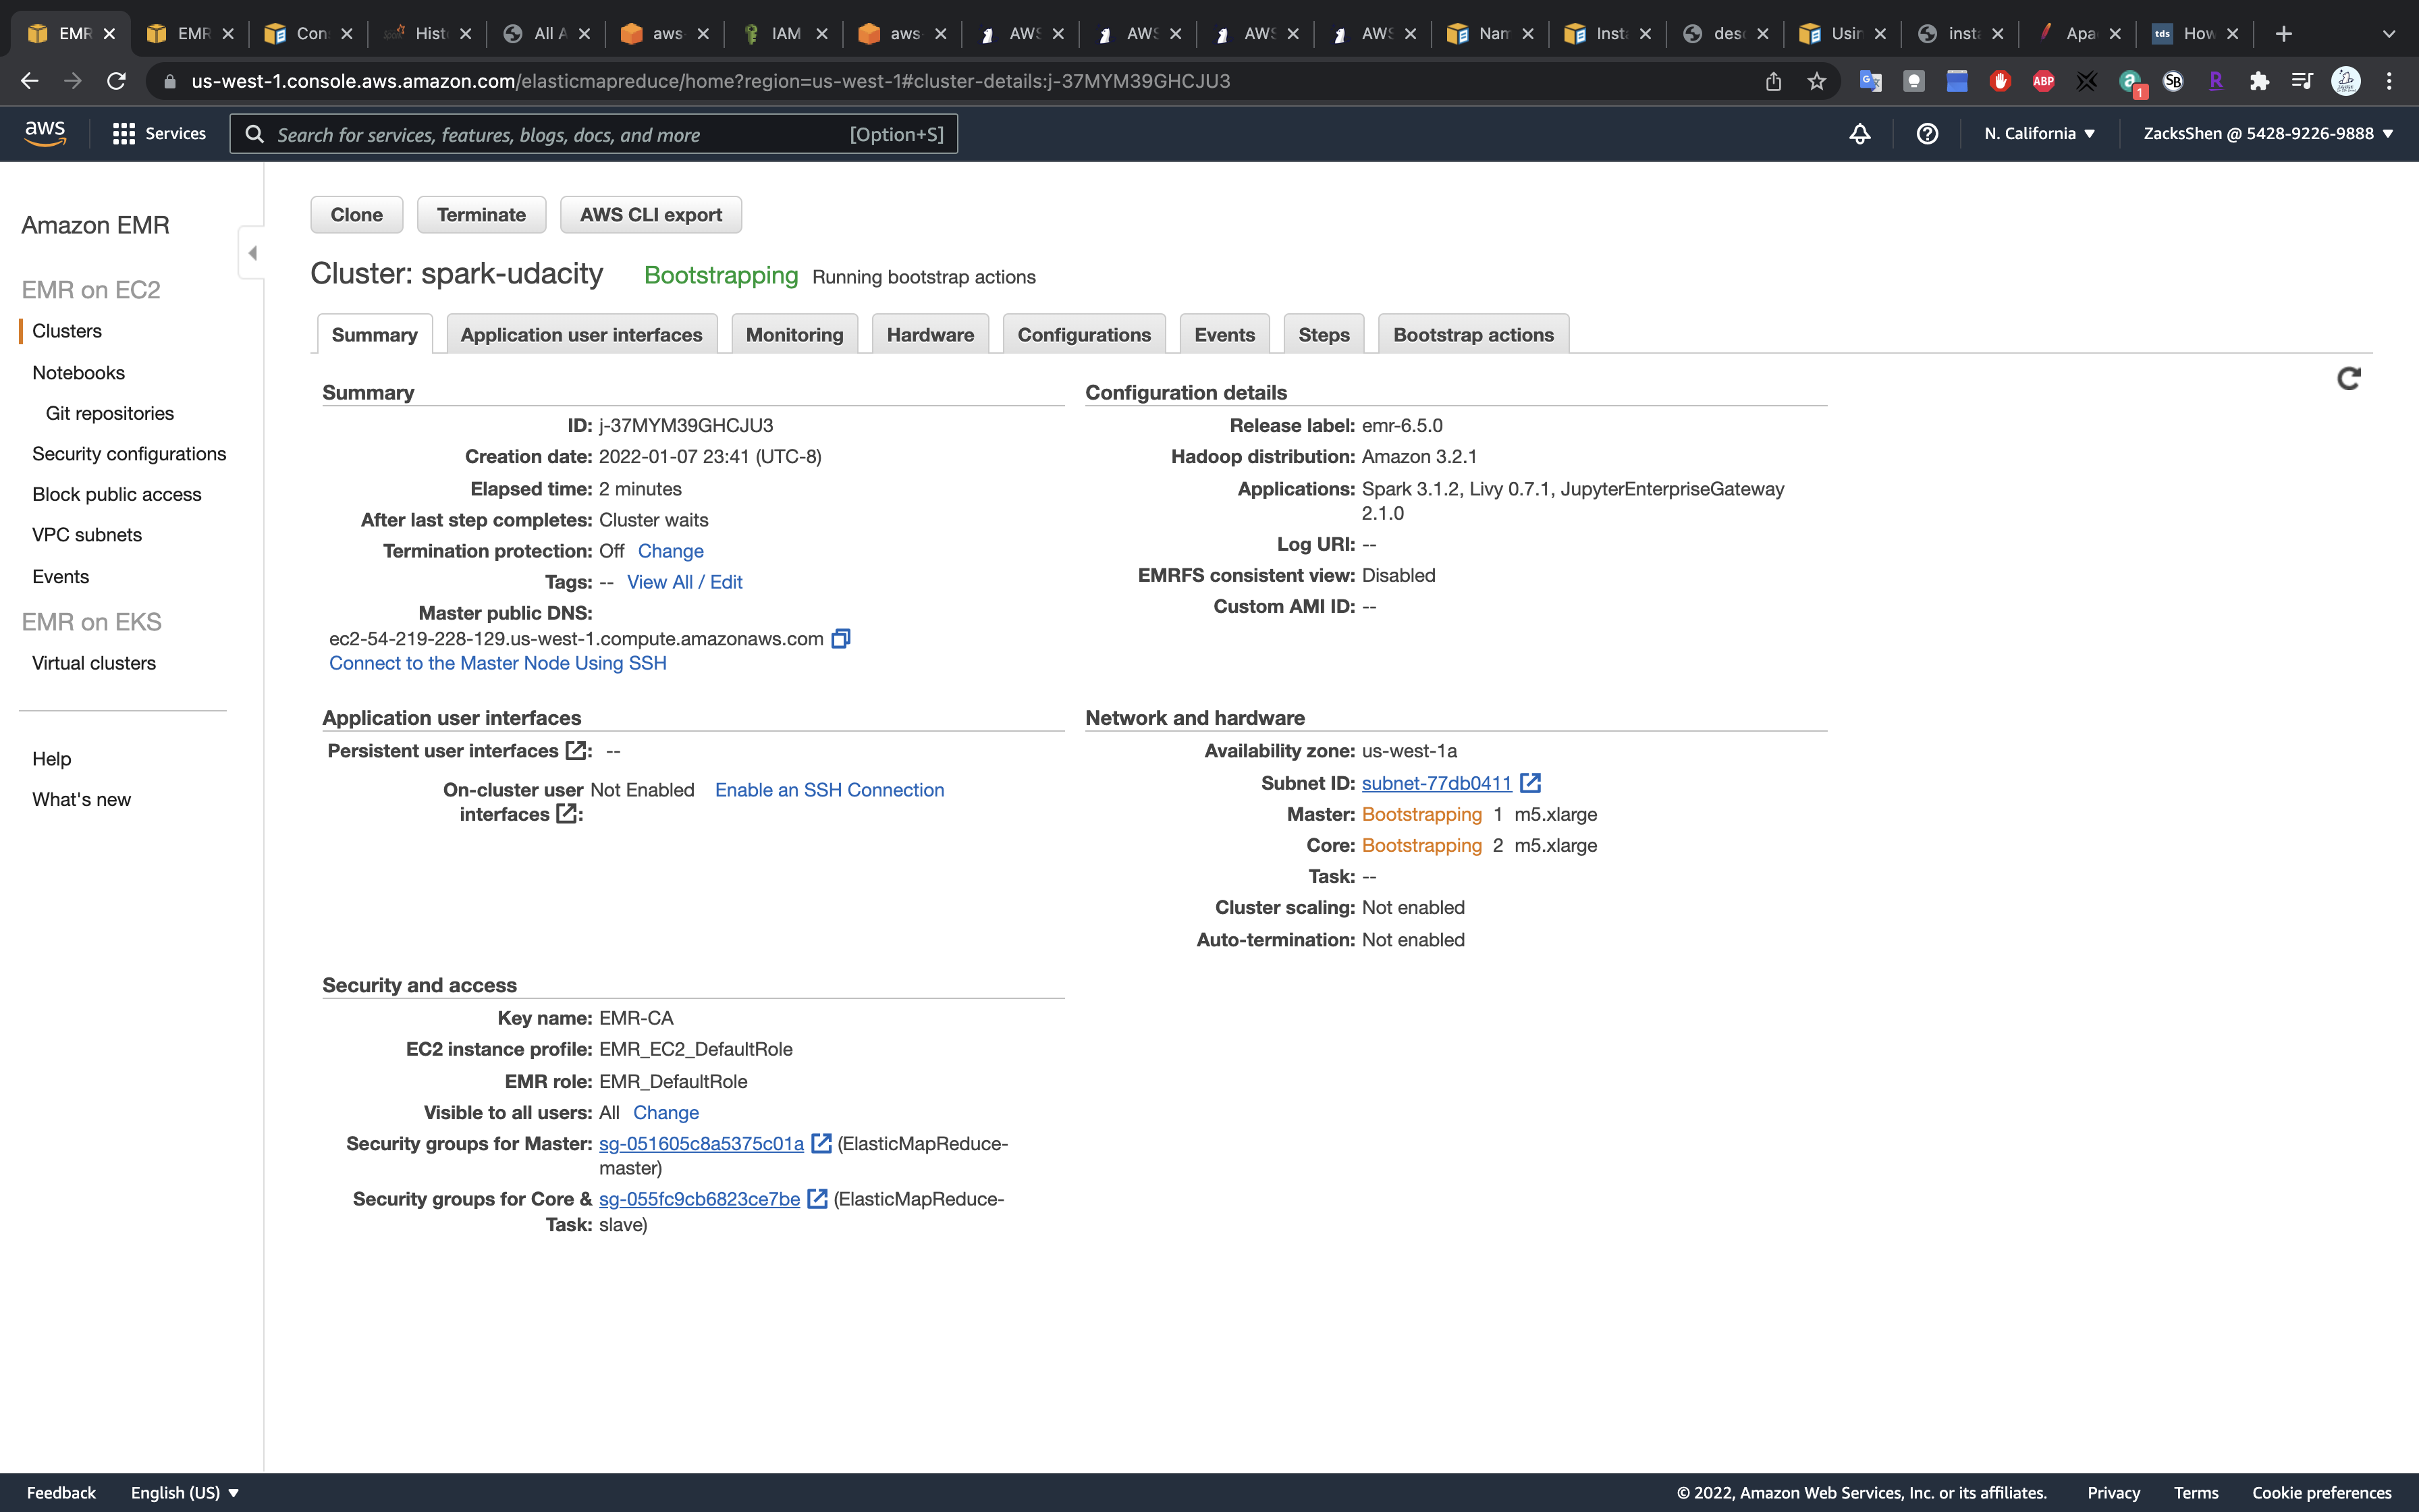Copy the Master public DNS address
The width and height of the screenshot is (2419, 1512).
point(841,638)
